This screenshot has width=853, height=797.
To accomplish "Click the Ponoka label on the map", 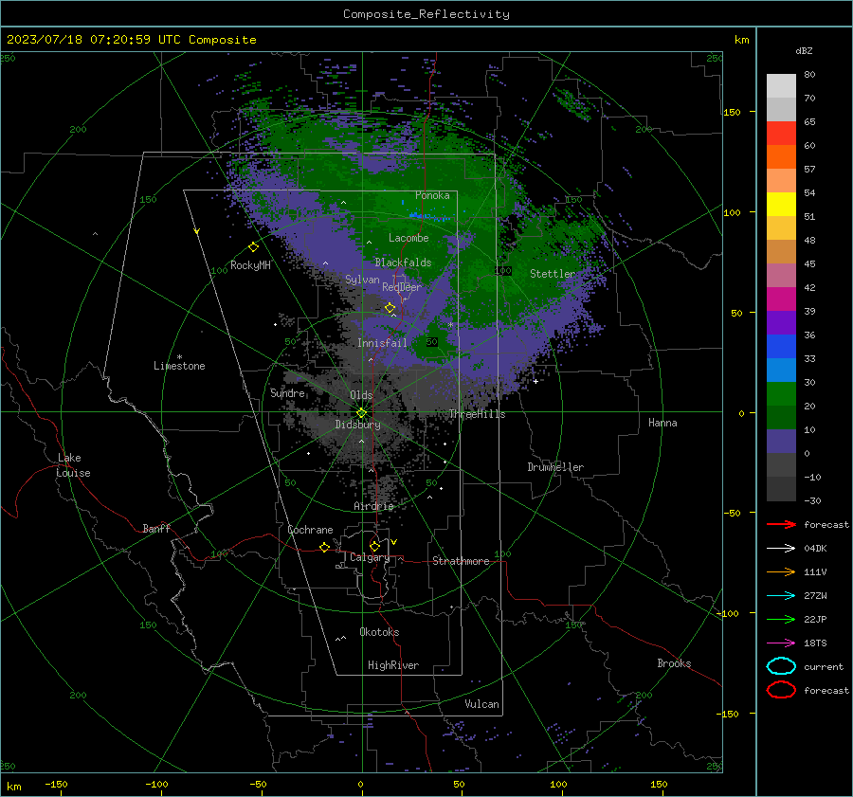I will pyautogui.click(x=432, y=195).
